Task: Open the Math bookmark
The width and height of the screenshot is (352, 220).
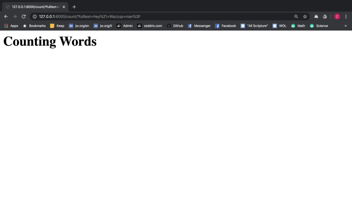Action: click(x=298, y=26)
